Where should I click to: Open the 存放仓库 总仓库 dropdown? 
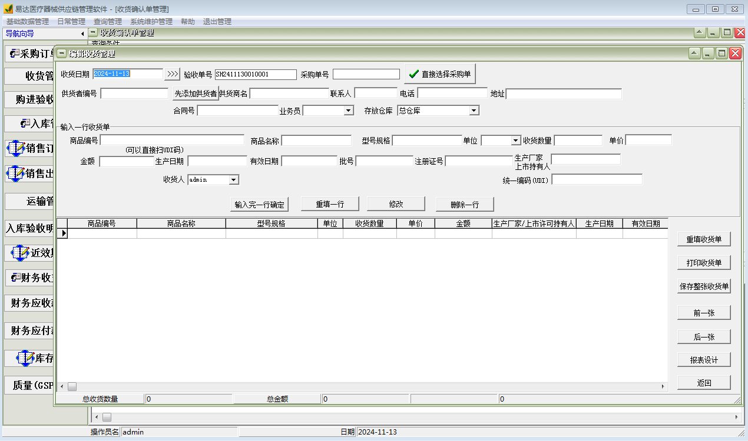(474, 111)
